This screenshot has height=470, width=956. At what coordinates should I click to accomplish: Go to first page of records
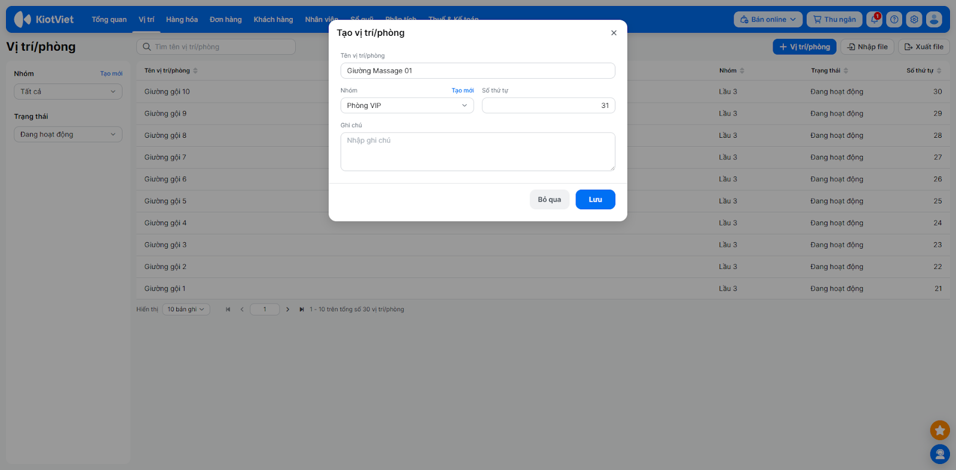(228, 310)
